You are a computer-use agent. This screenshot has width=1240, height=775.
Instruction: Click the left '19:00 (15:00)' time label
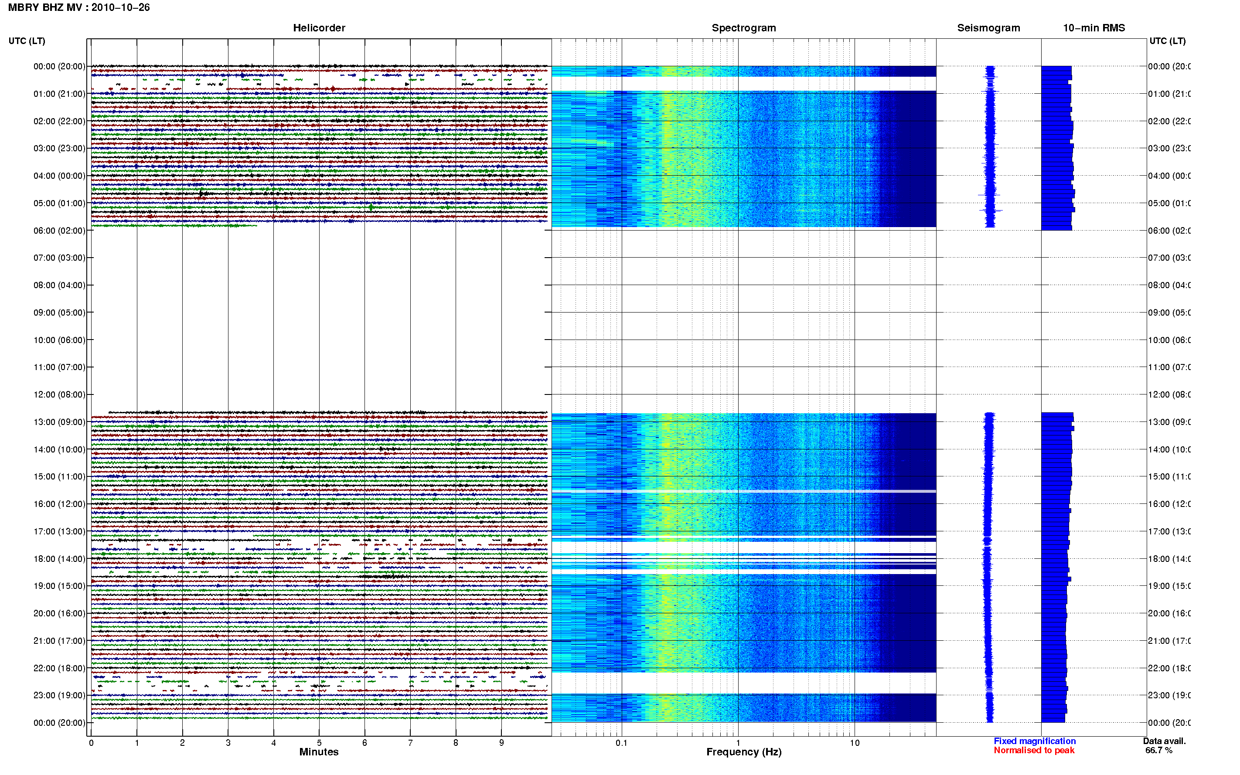click(59, 586)
